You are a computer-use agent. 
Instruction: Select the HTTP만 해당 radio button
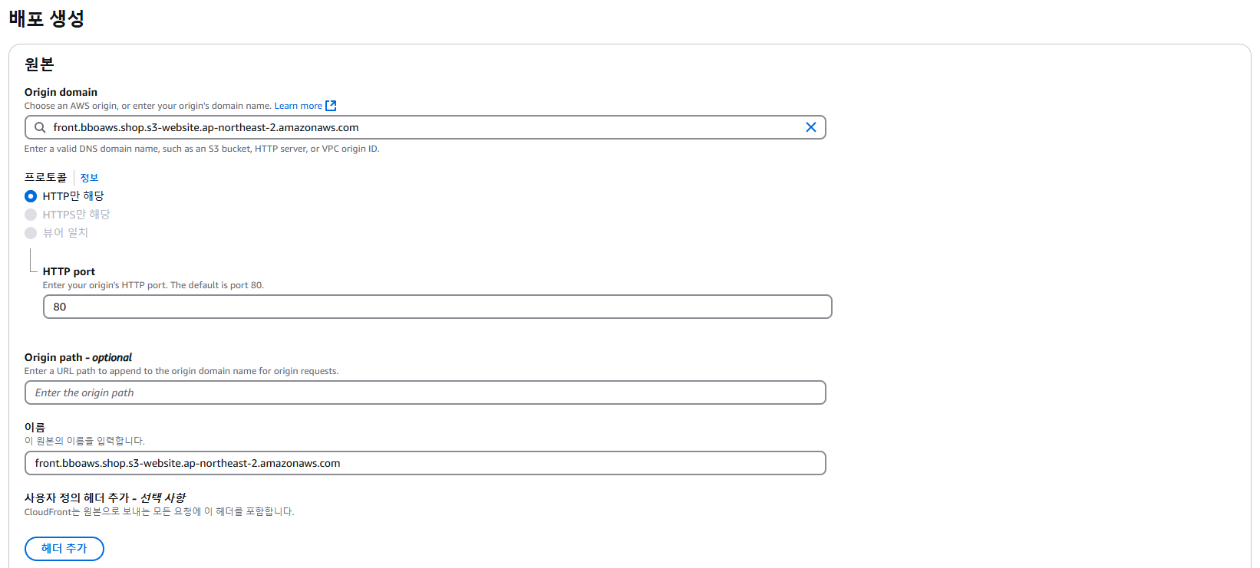pos(31,196)
